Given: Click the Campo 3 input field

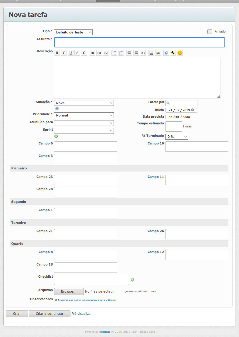Looking at the screenshot, I should [x=86, y=159].
